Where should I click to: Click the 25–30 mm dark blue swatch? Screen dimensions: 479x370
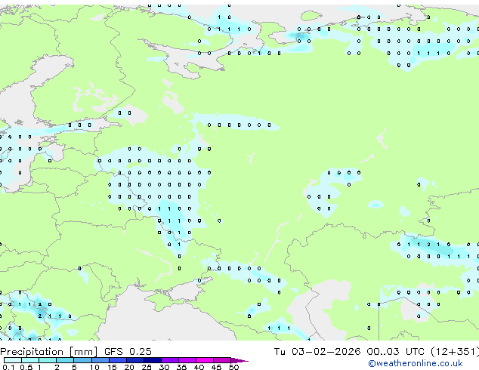tap(153, 360)
